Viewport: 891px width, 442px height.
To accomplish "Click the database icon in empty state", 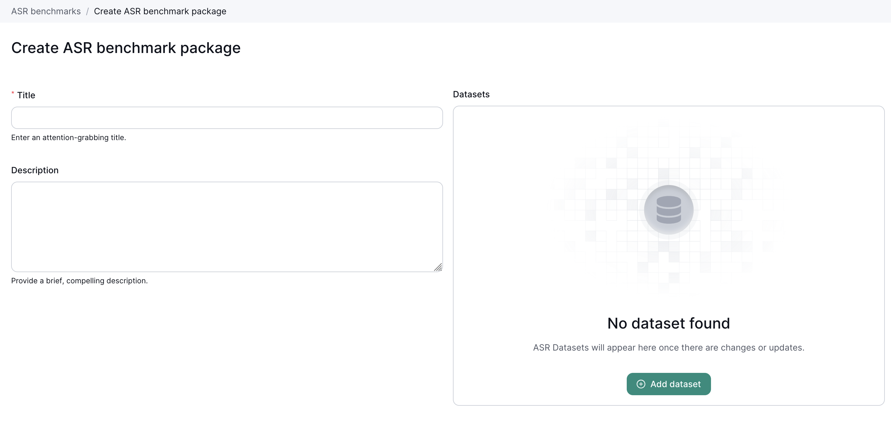I will (668, 210).
